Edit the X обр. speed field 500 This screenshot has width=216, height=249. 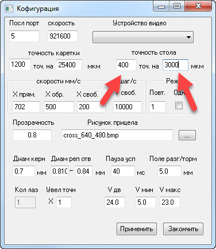[x=59, y=107]
